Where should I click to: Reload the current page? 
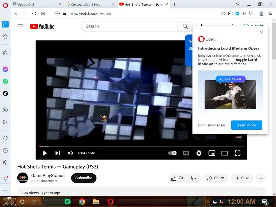pyautogui.click(x=34, y=13)
